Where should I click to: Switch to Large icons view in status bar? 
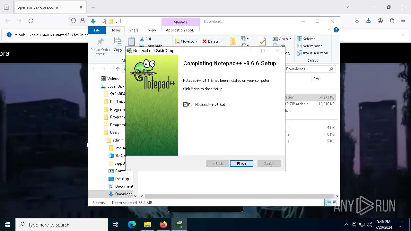335,202
